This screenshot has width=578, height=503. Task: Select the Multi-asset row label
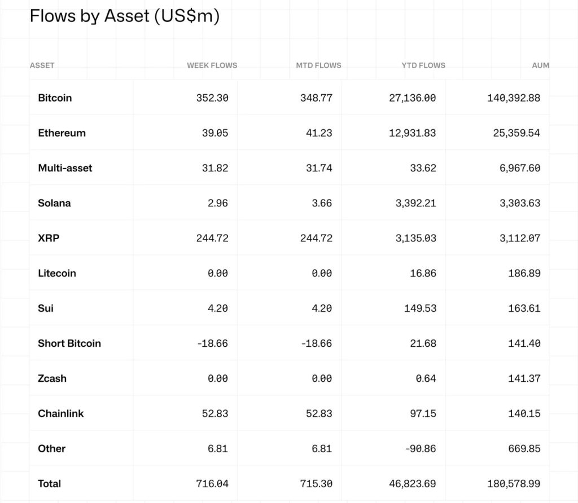coord(65,168)
